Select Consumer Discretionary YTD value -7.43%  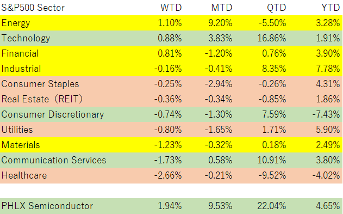[x=326, y=114]
